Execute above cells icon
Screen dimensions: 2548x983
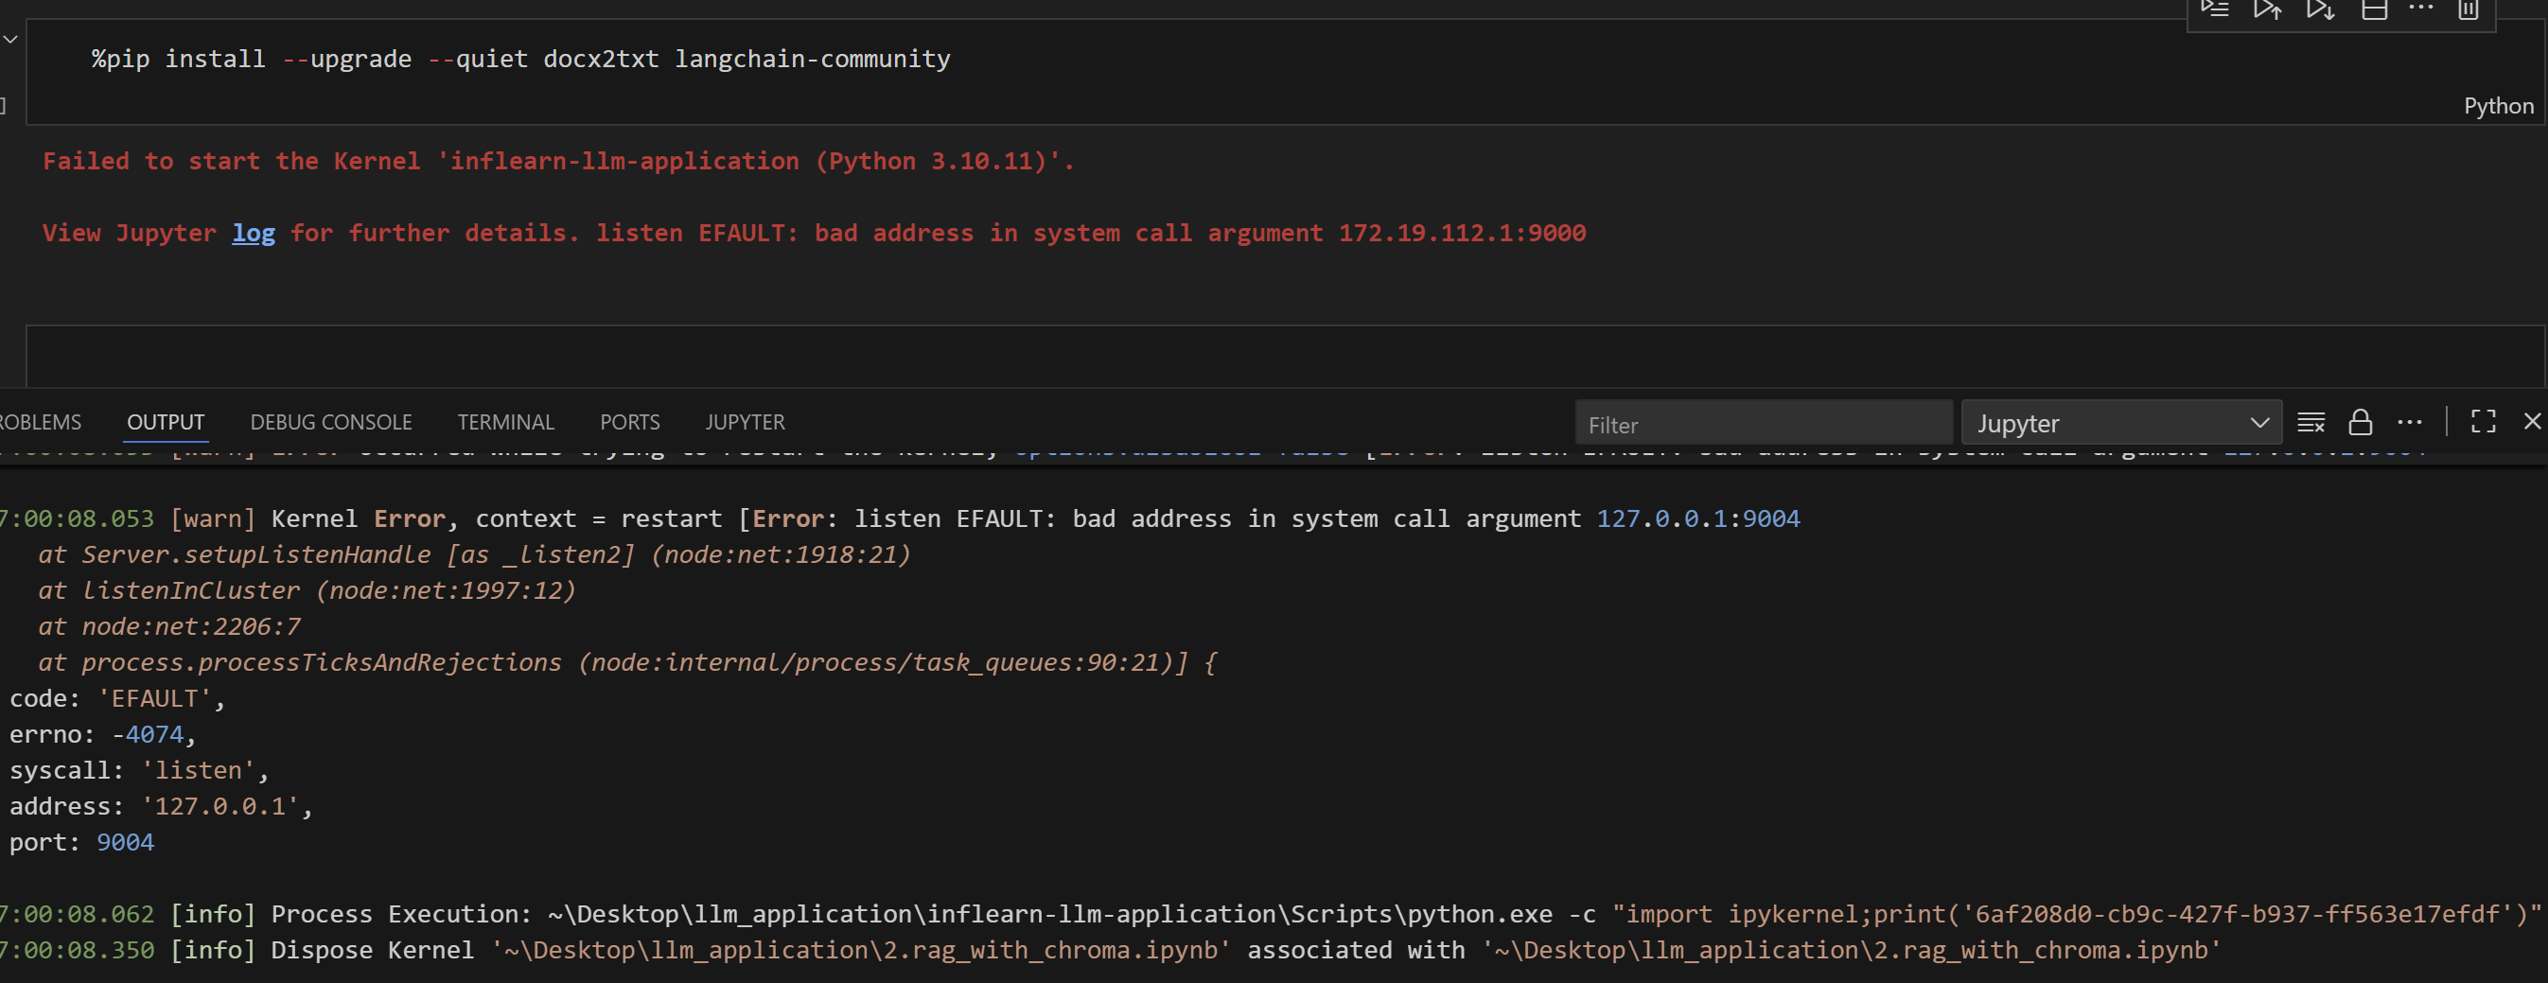pyautogui.click(x=2267, y=9)
